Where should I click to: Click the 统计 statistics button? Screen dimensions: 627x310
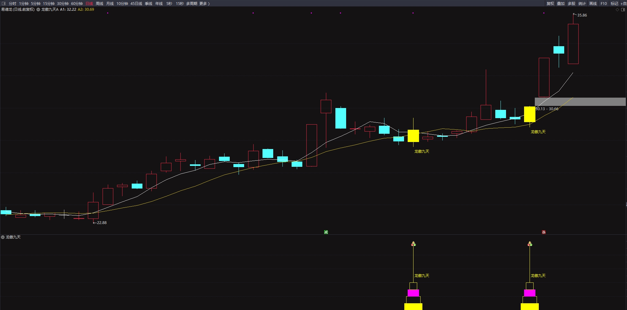582,3
